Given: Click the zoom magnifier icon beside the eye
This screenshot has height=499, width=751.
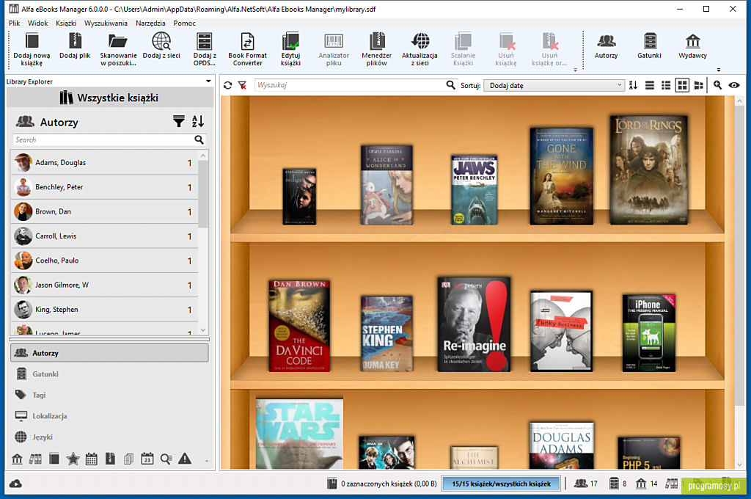Looking at the screenshot, I should pos(717,85).
